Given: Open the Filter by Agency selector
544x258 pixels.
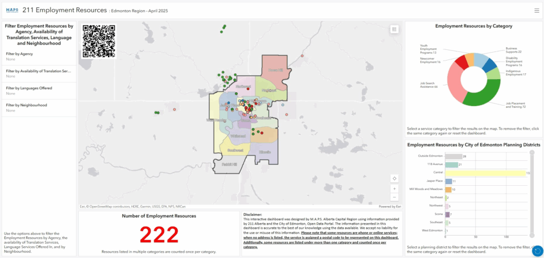Looking at the screenshot, I should pos(39,56).
